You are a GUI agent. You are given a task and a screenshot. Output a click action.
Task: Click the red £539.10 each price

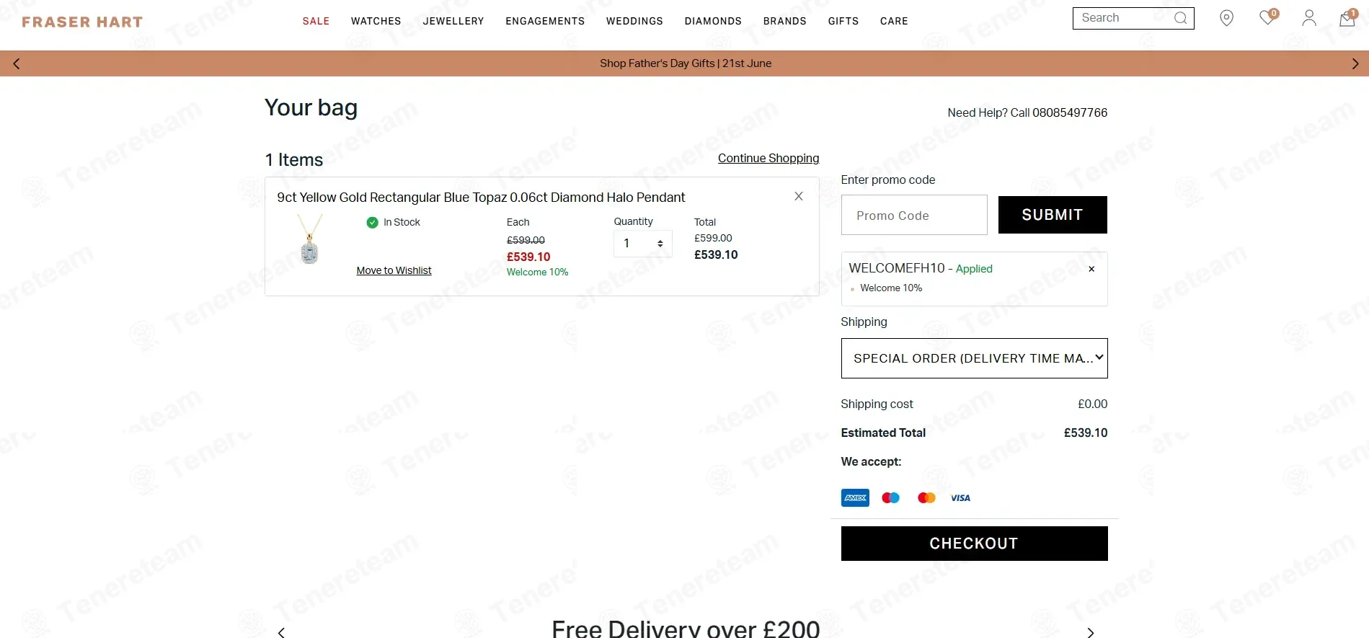point(528,257)
